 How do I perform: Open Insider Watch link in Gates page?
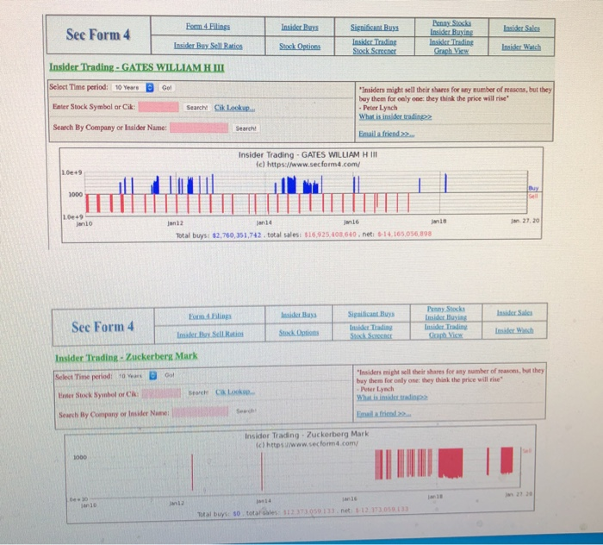pos(521,47)
